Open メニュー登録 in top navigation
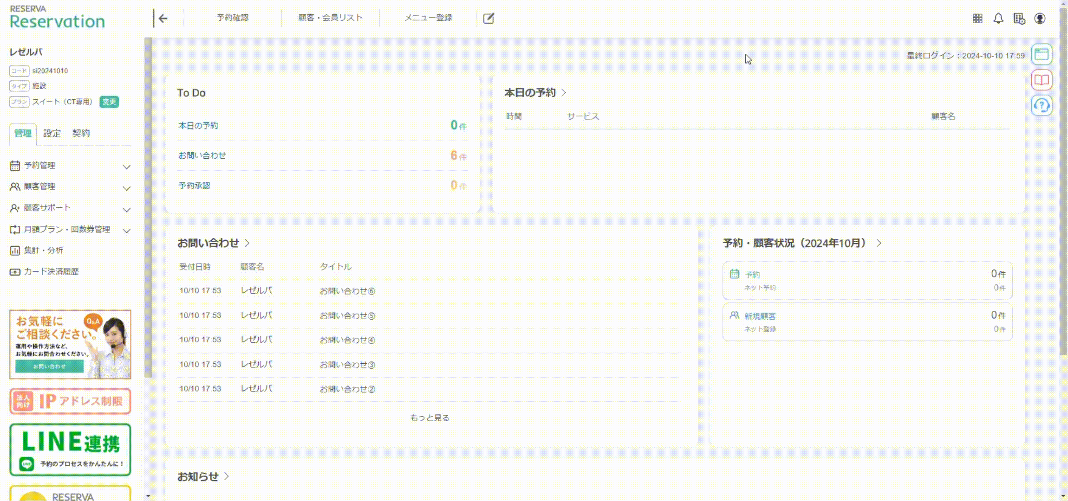1068x501 pixels. click(x=428, y=18)
